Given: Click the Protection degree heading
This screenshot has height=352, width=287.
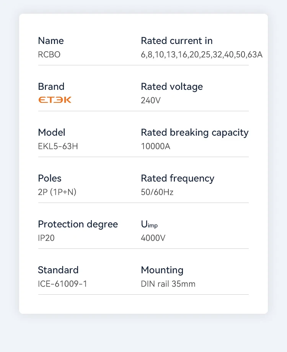Looking at the screenshot, I should 78,224.
